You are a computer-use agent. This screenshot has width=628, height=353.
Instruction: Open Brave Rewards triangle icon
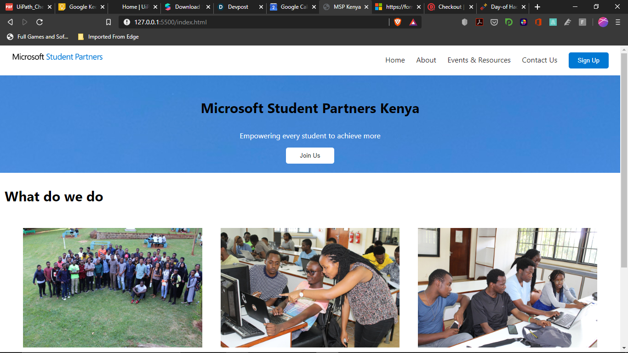pos(413,22)
